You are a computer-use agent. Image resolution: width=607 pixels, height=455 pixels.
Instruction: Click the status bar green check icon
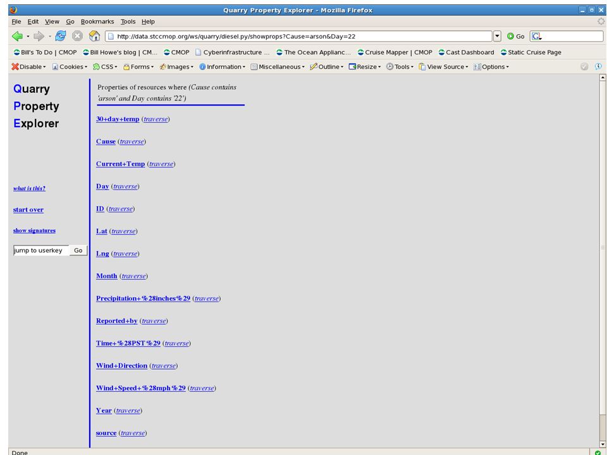point(598,452)
